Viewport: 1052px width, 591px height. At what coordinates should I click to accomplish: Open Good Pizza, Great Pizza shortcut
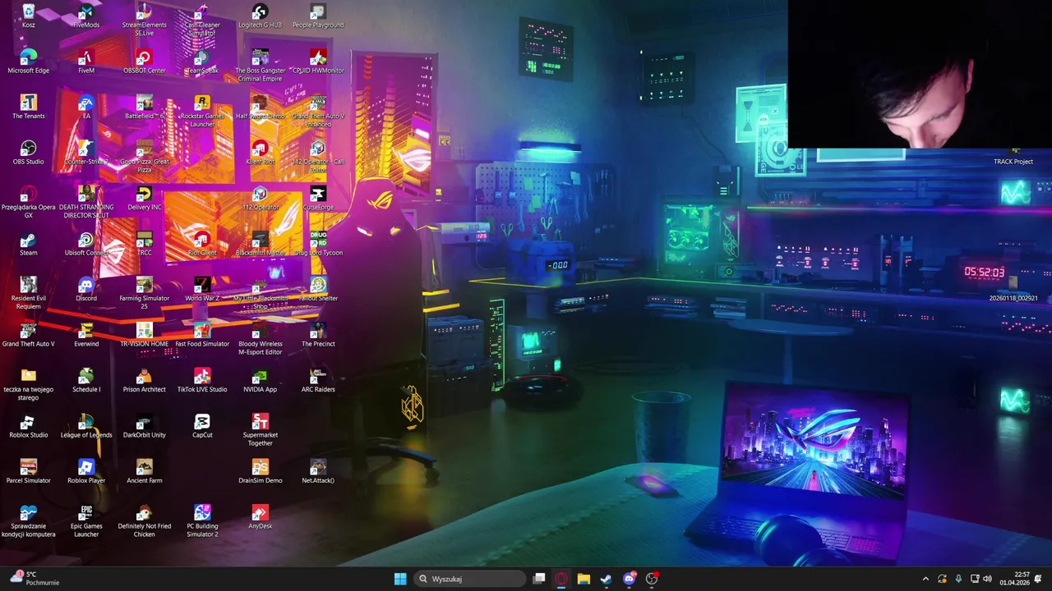(x=144, y=157)
